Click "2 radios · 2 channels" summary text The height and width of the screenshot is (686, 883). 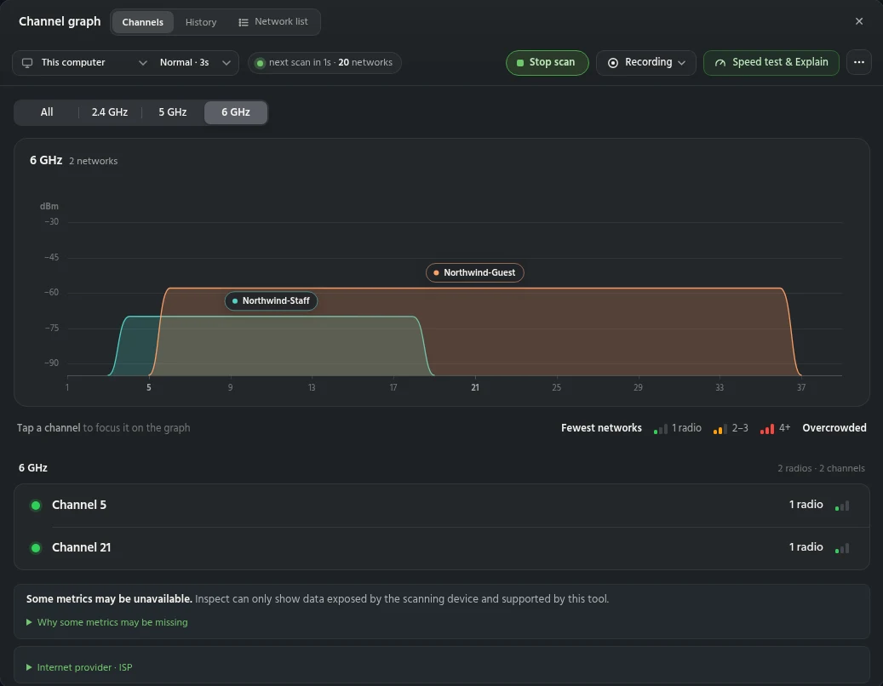click(821, 468)
